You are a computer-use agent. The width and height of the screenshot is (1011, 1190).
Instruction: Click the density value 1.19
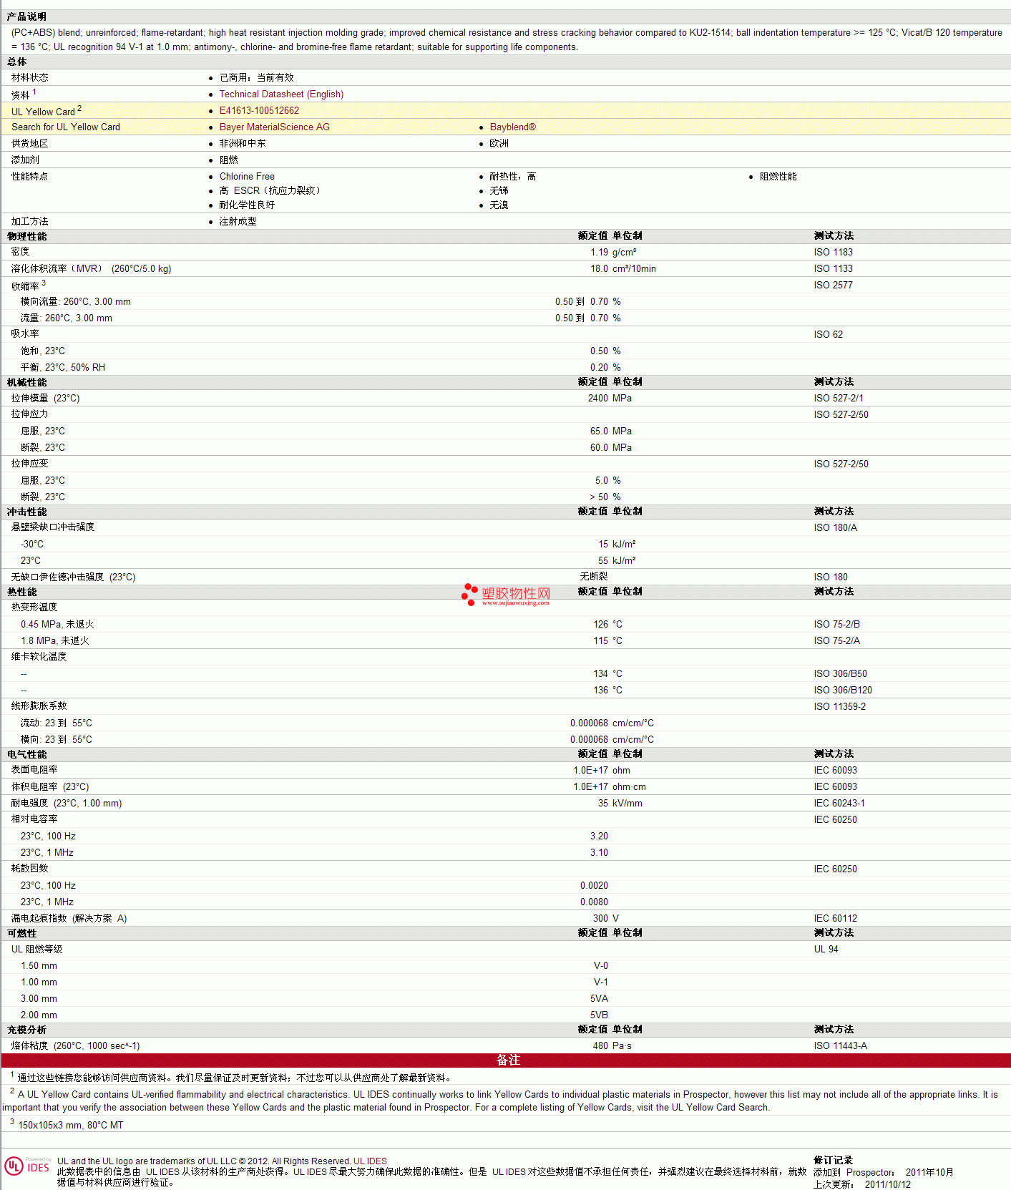click(x=599, y=252)
